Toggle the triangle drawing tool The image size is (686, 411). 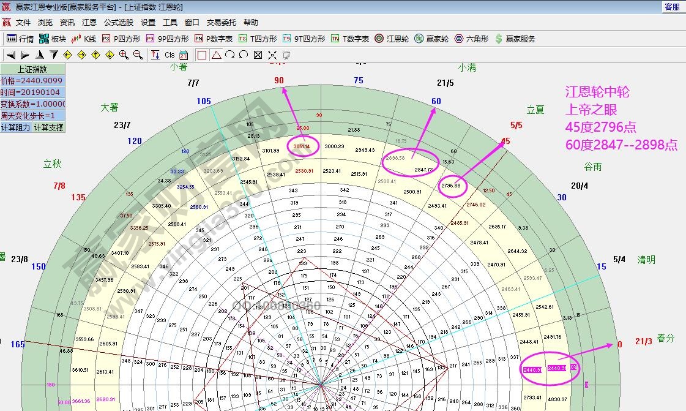point(216,55)
